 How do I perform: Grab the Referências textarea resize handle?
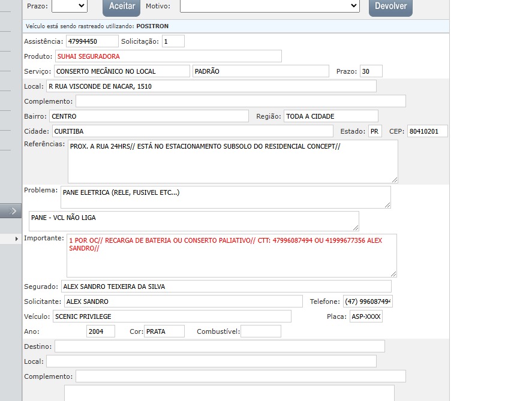point(394,179)
